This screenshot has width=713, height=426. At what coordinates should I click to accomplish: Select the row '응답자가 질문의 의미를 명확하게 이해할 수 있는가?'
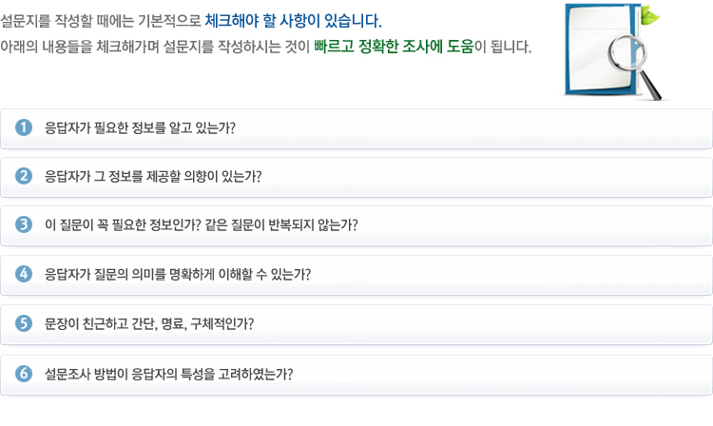pyautogui.click(x=356, y=275)
